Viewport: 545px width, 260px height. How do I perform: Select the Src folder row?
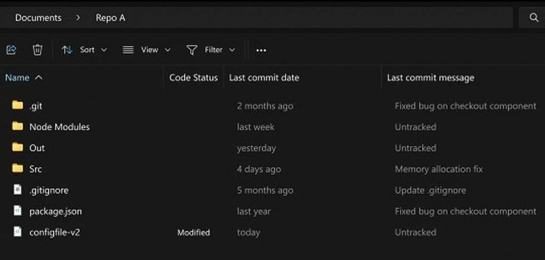pyautogui.click(x=35, y=169)
